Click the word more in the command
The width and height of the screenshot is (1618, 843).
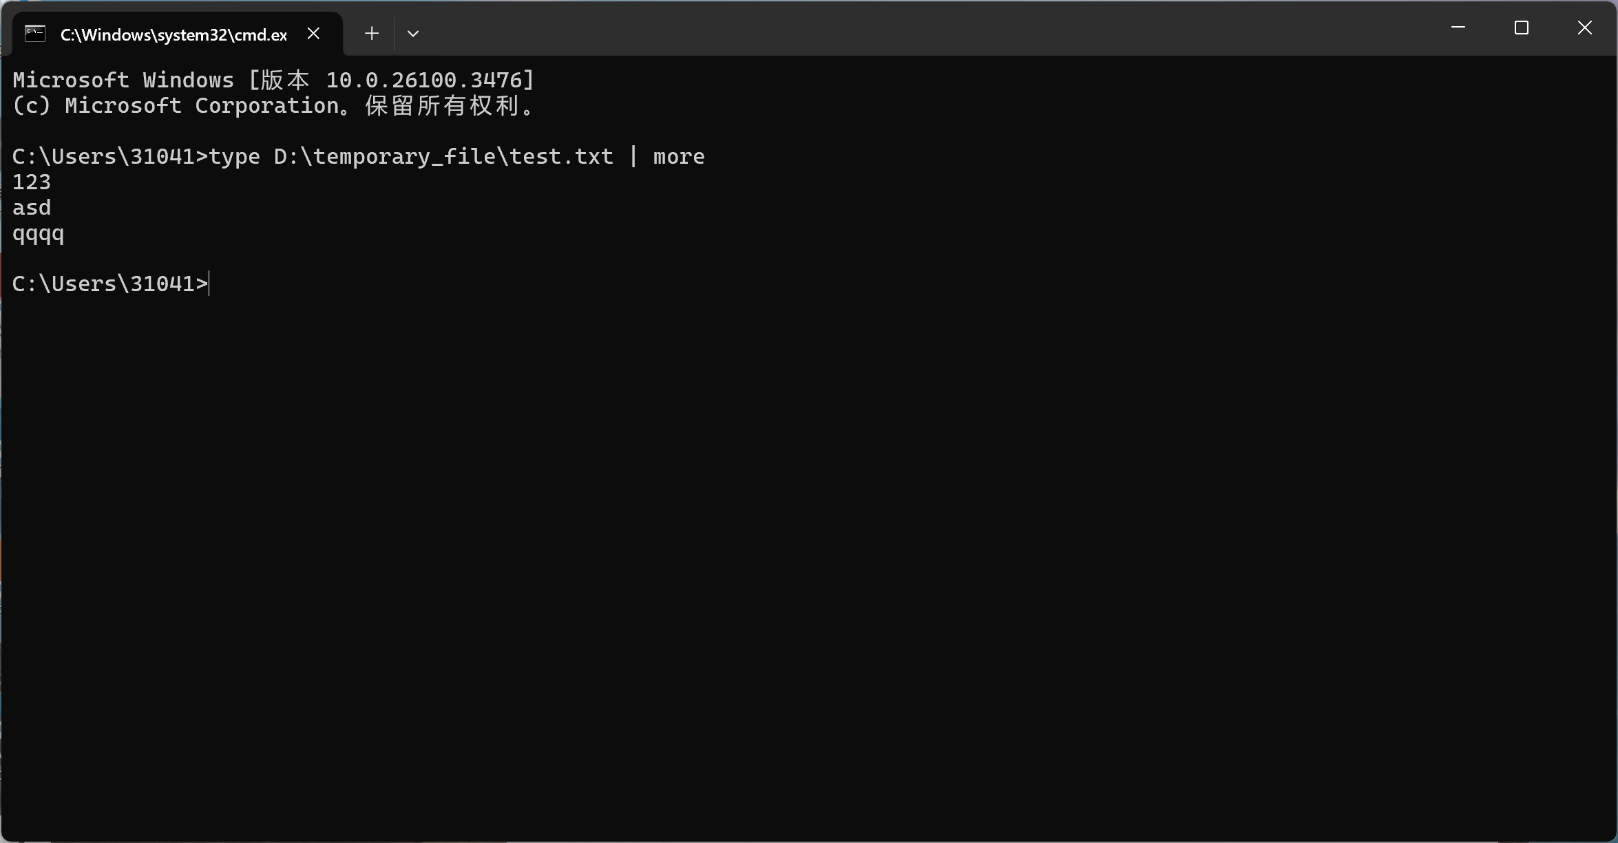click(679, 157)
